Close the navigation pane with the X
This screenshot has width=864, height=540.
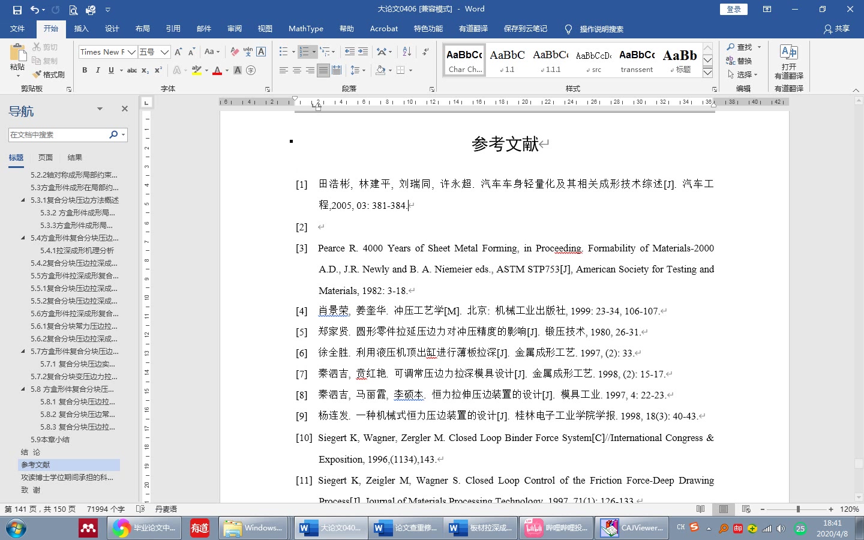pyautogui.click(x=125, y=109)
